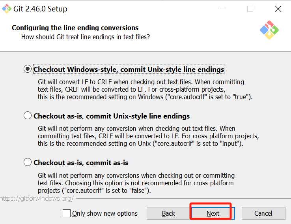Cancel the Git setup
291x224 pixels.
click(x=263, y=213)
